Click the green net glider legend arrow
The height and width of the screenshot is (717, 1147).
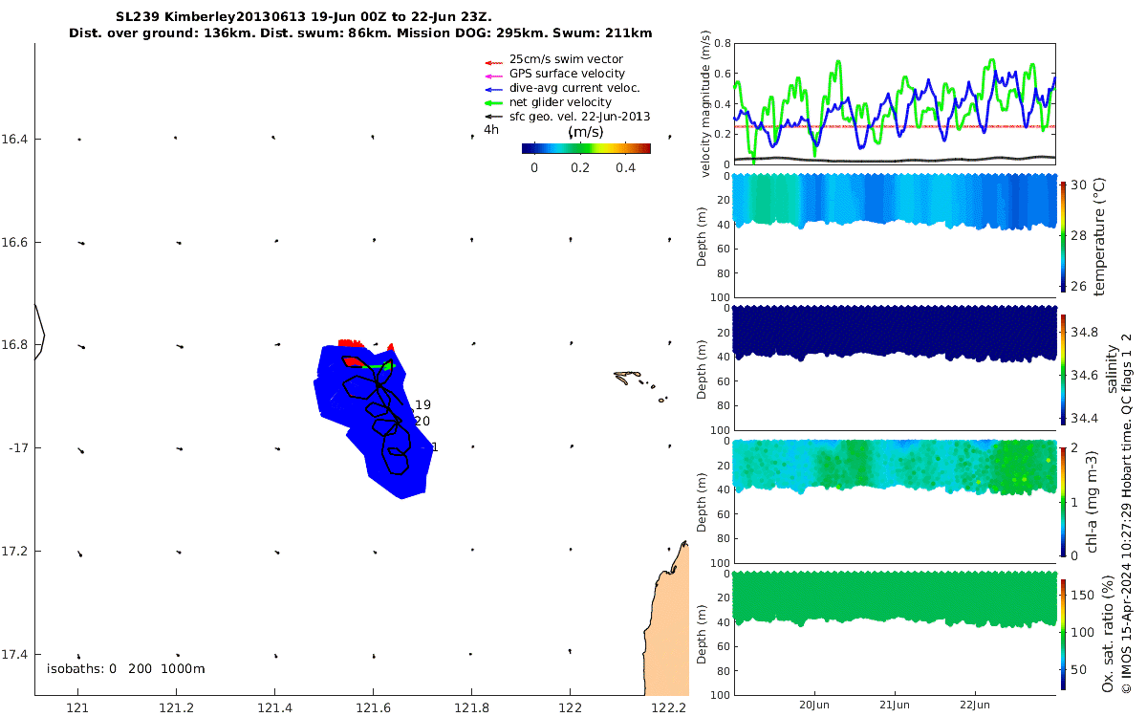(494, 102)
